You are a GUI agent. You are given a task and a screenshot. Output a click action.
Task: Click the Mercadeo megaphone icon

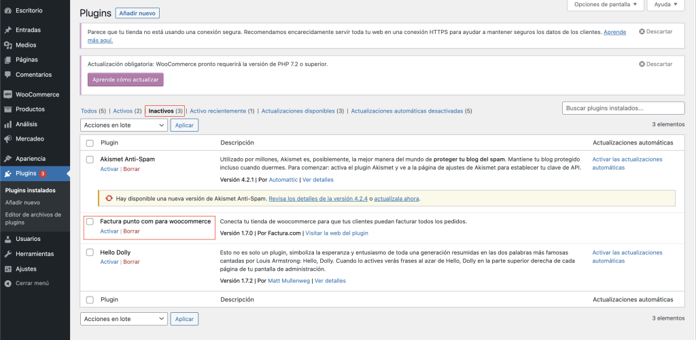click(x=7, y=138)
